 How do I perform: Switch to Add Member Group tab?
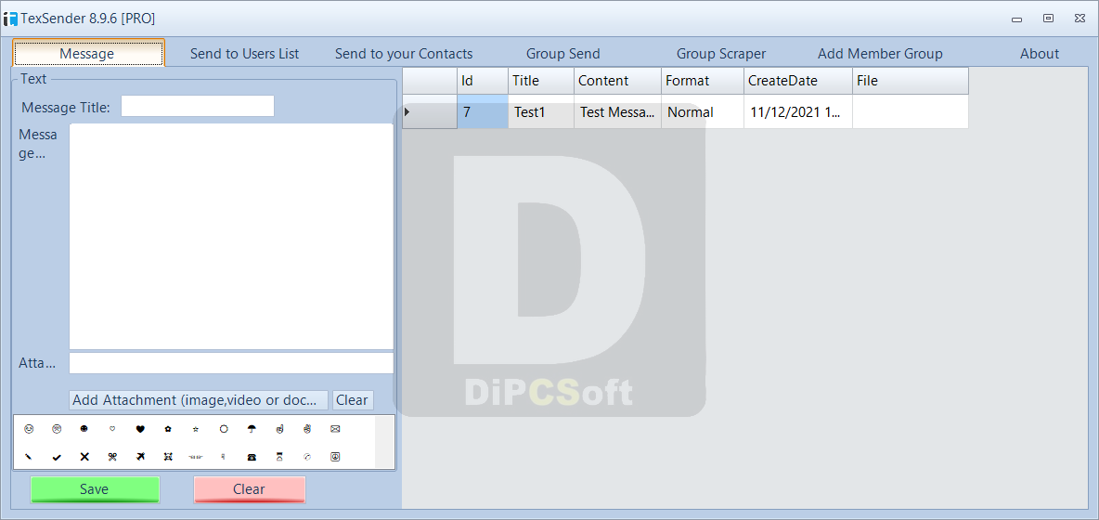click(x=880, y=53)
